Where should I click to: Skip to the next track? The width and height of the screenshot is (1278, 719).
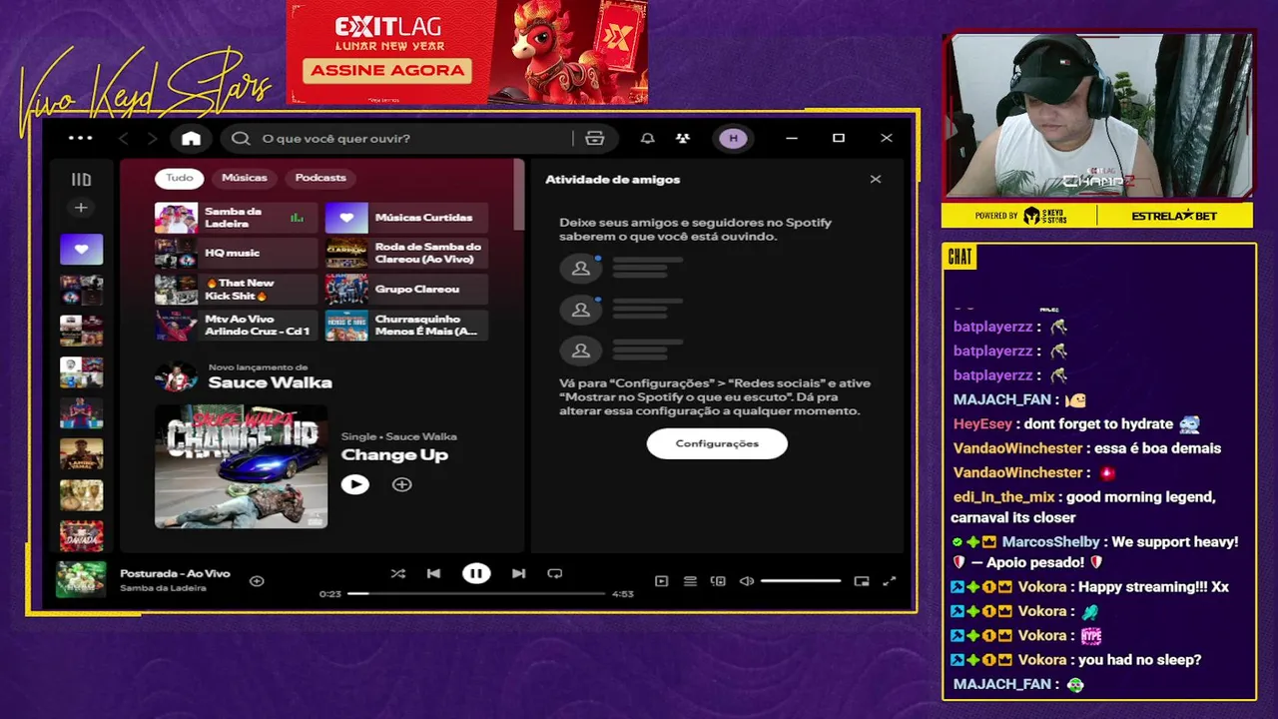point(518,574)
